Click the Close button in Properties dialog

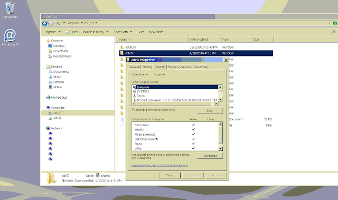[170, 175]
